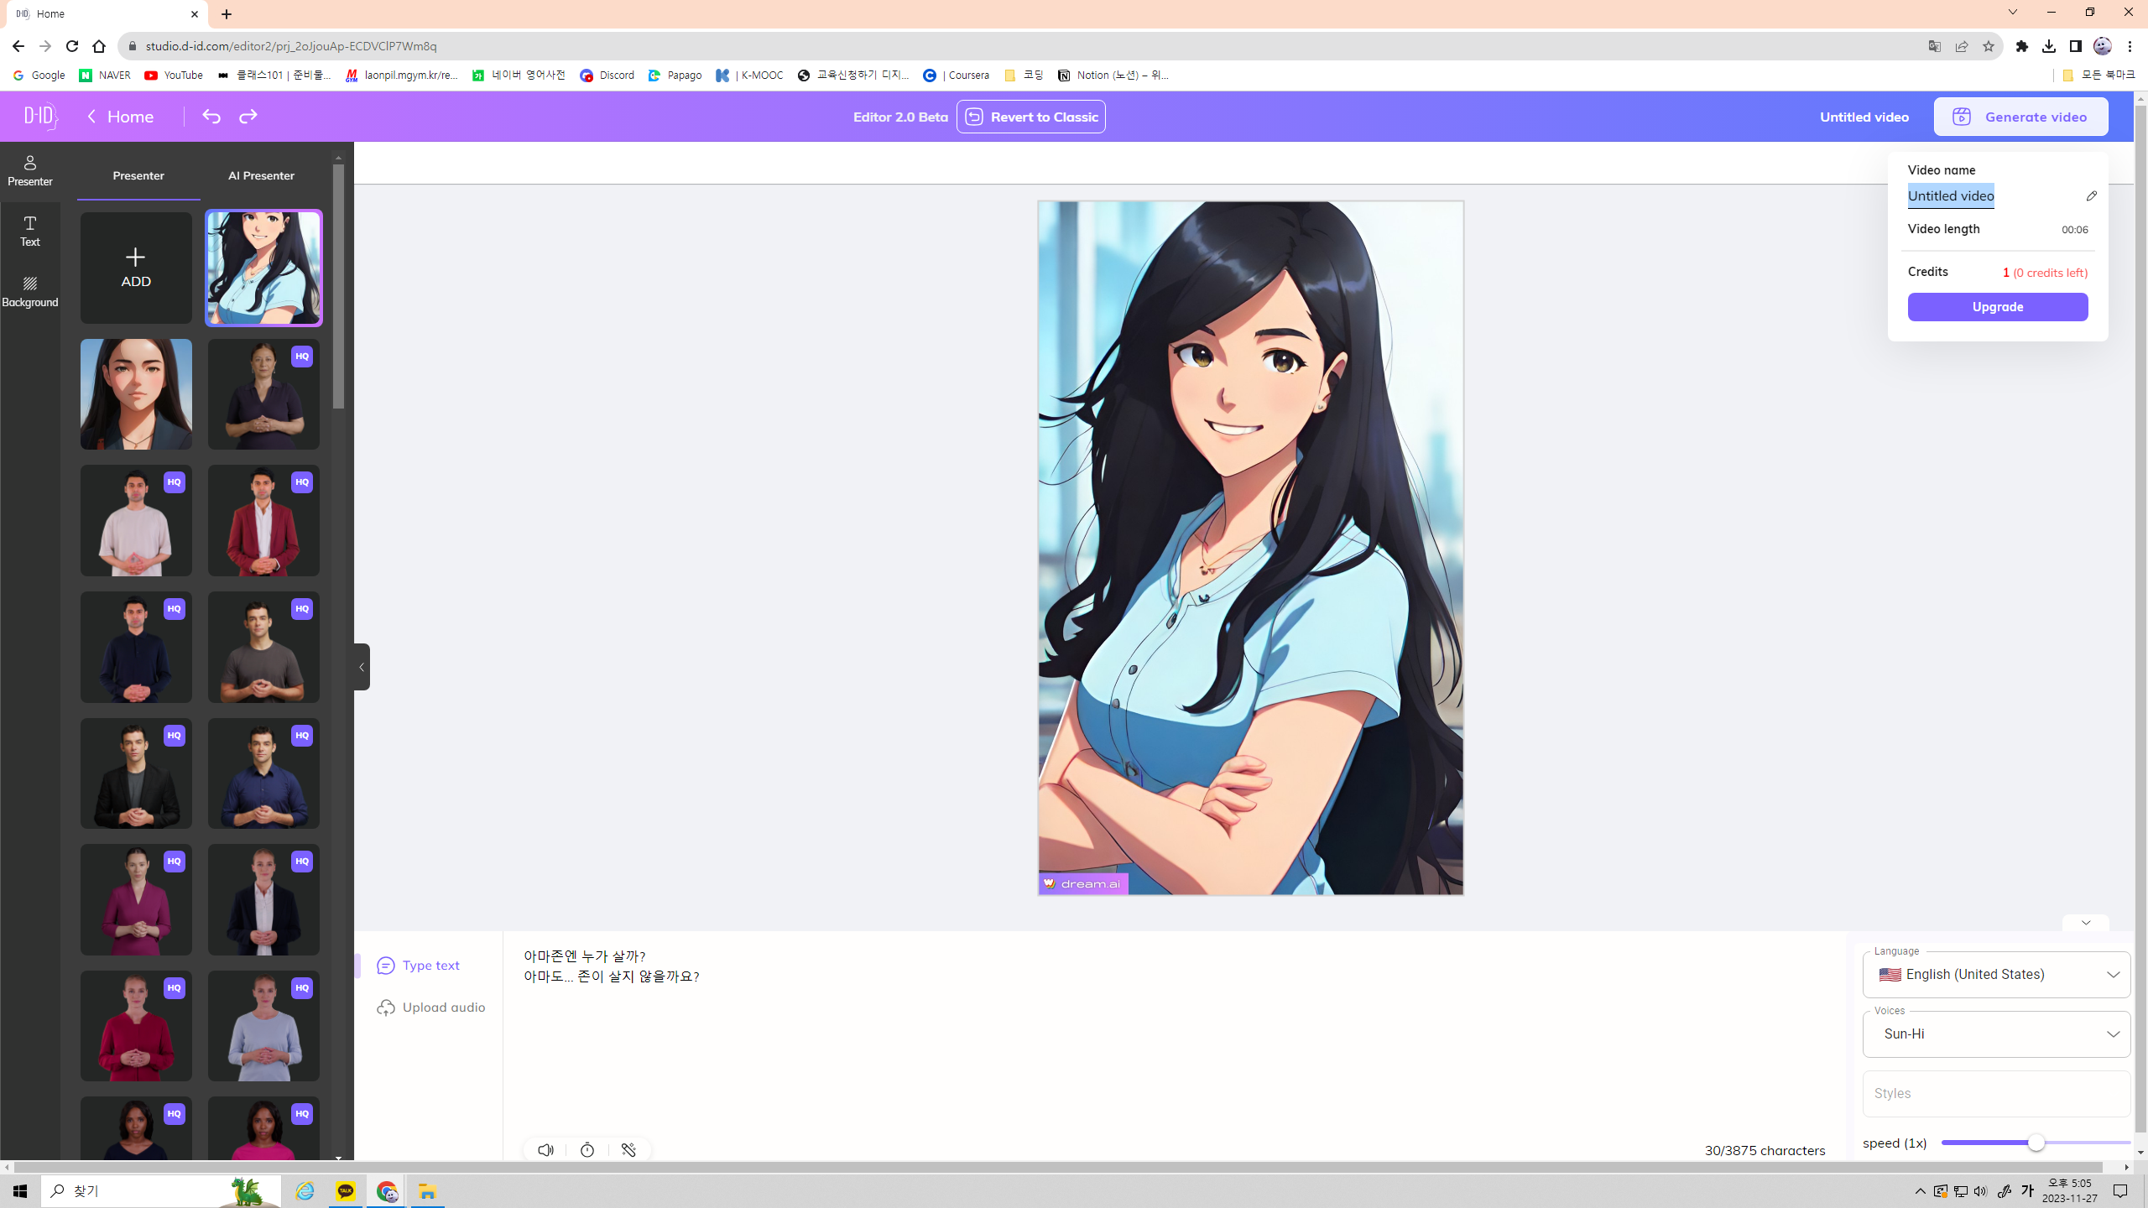
Task: Open Internet Explorer from the taskbar
Action: (x=305, y=1191)
